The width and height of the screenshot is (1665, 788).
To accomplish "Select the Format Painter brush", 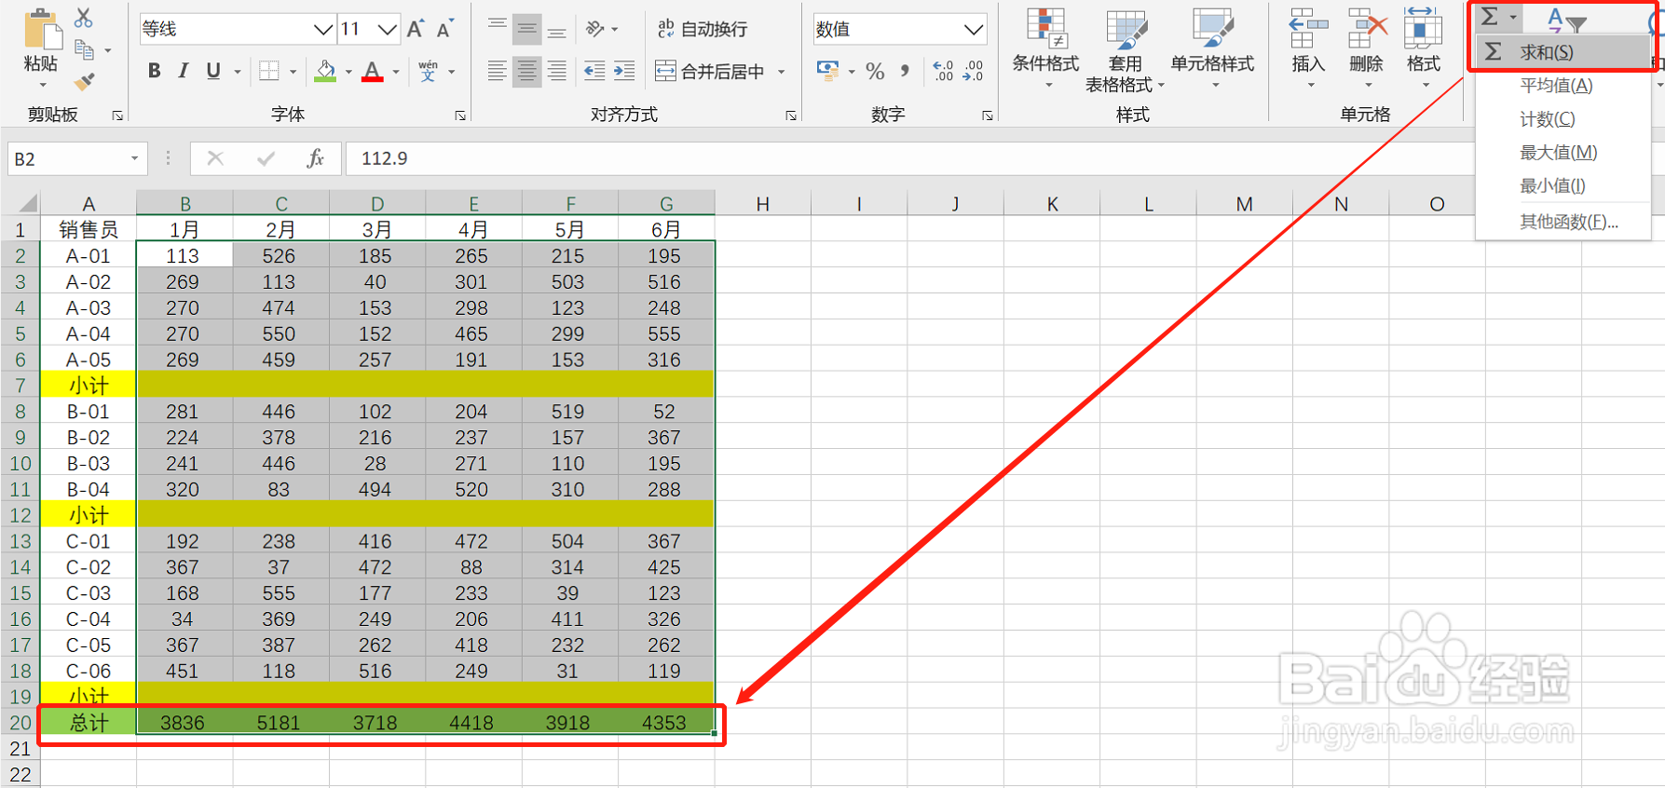I will click(84, 82).
